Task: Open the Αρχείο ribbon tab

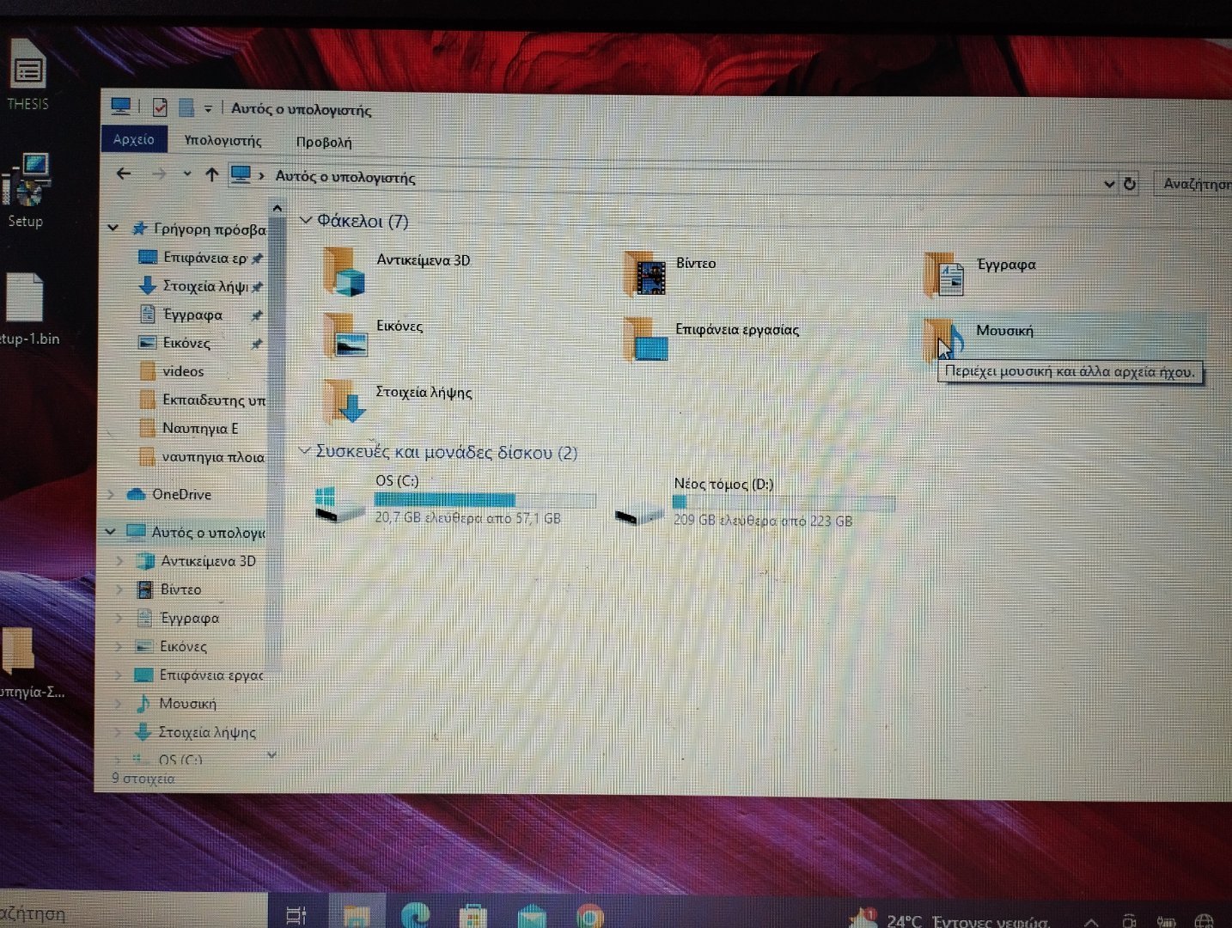Action: (133, 139)
